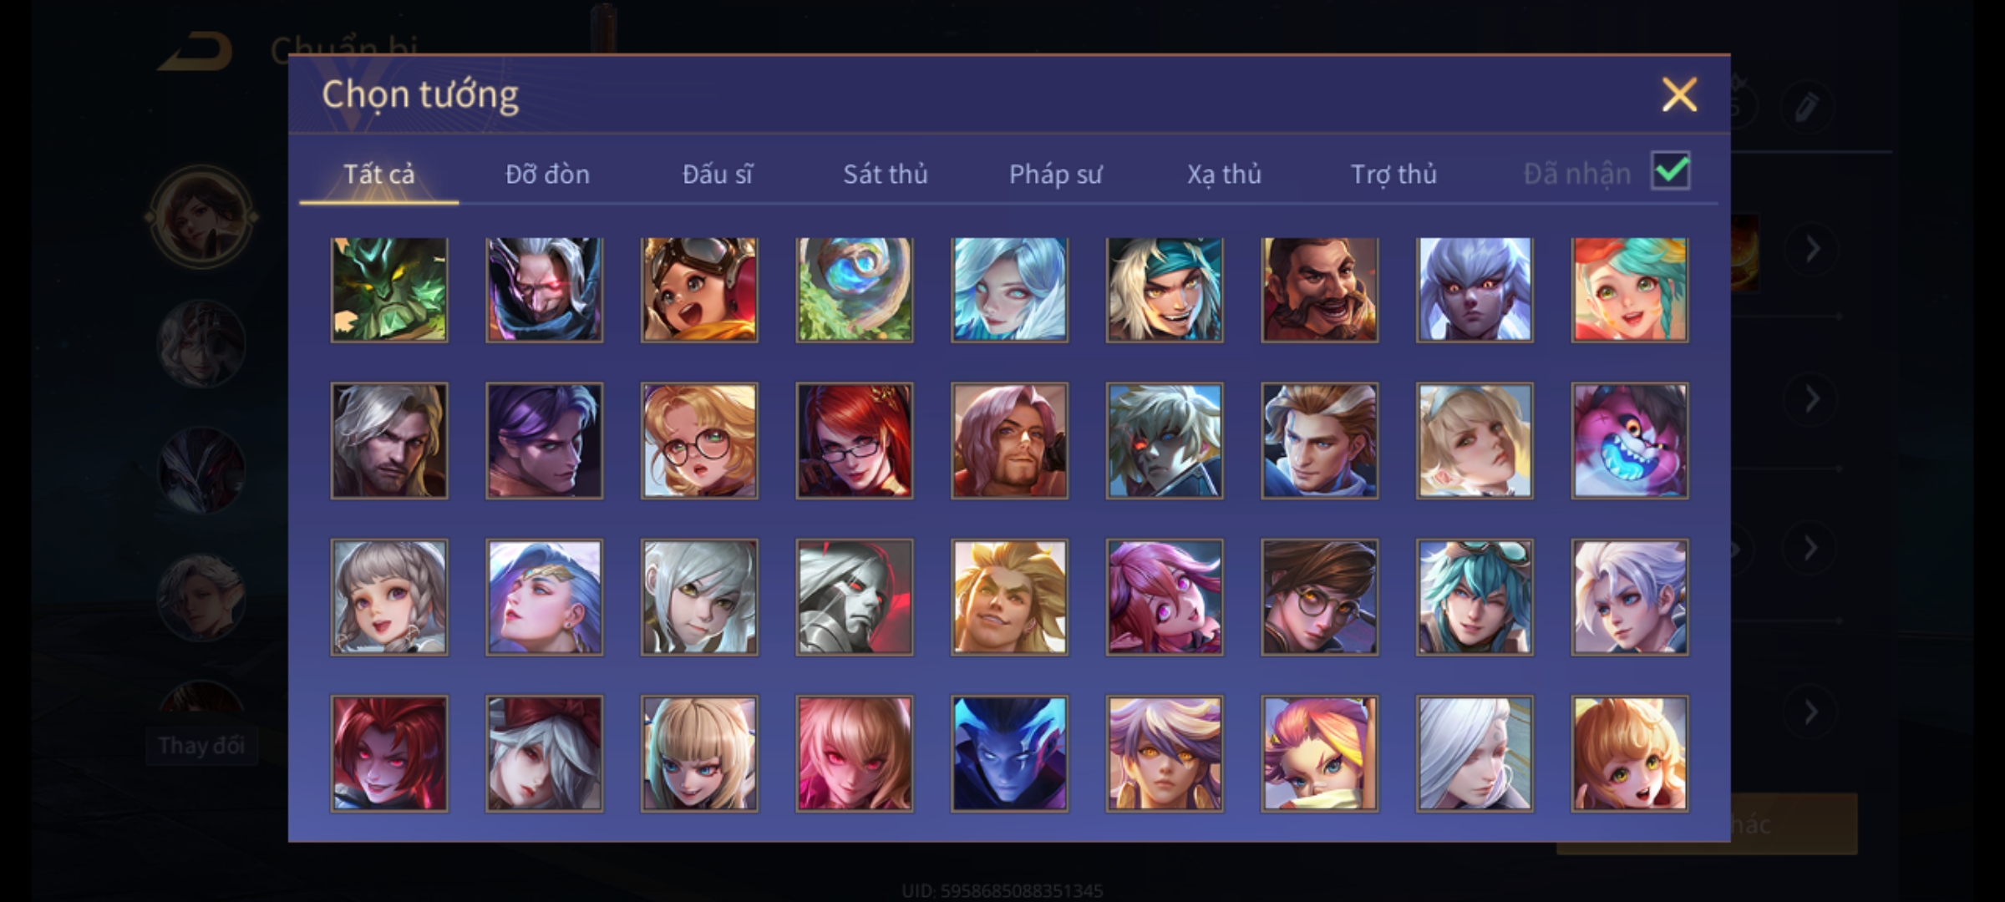
Task: Select the green tree monster hero portrait
Action: pos(389,290)
